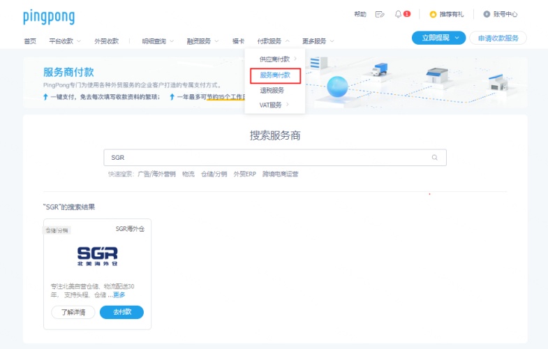
Task: Click the 推荐有礼 coin icon
Action: 433,15
